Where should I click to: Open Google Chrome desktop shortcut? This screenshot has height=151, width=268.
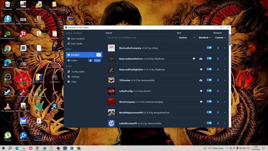pyautogui.click(x=8, y=49)
